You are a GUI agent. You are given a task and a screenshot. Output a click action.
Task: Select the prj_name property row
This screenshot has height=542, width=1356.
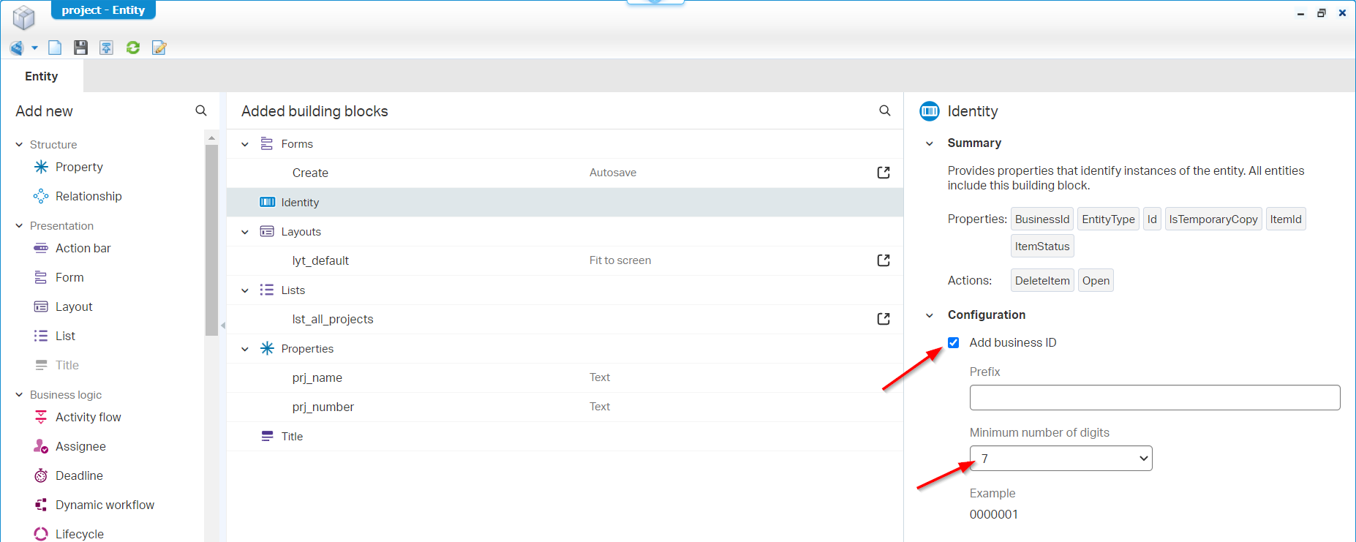[317, 377]
